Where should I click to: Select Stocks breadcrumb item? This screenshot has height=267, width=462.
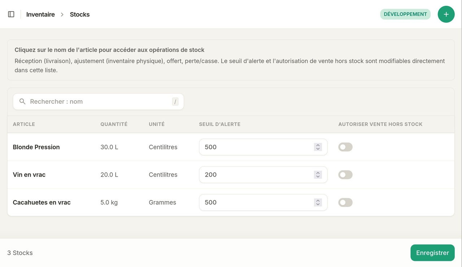coord(80,14)
